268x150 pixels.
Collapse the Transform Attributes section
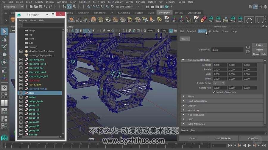[183, 60]
